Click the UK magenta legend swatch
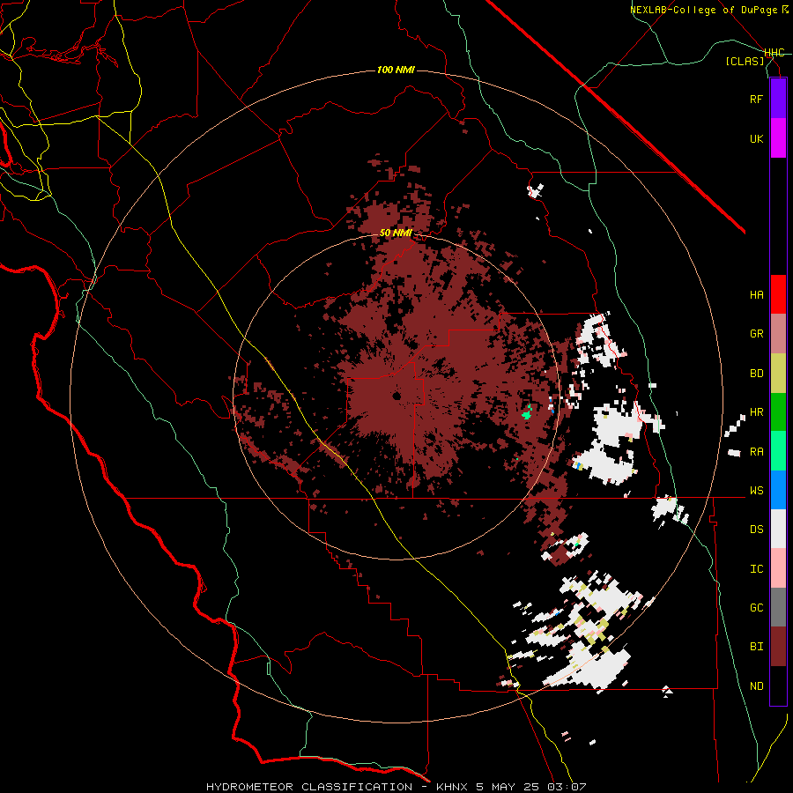 click(778, 138)
